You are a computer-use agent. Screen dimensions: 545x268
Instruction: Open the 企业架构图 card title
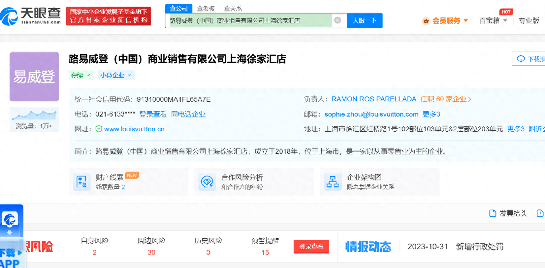pos(364,177)
